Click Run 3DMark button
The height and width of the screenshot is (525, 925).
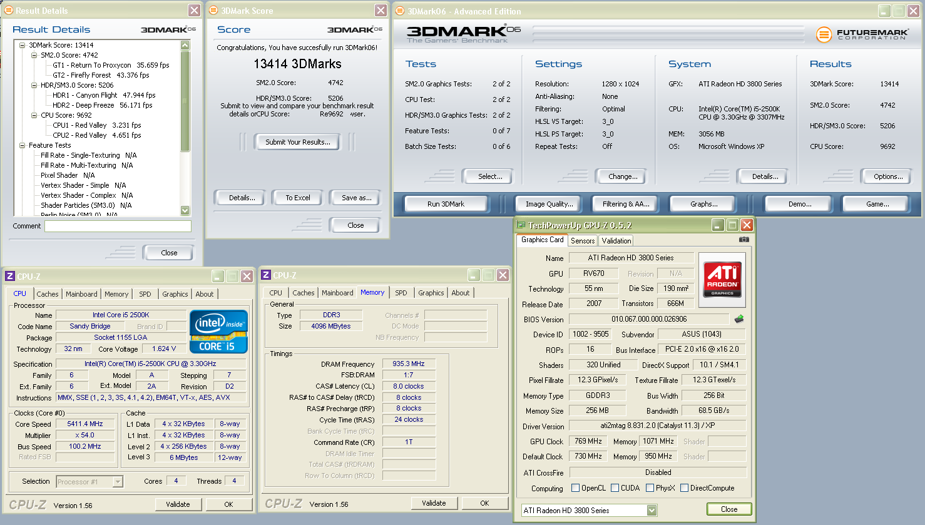(x=446, y=204)
